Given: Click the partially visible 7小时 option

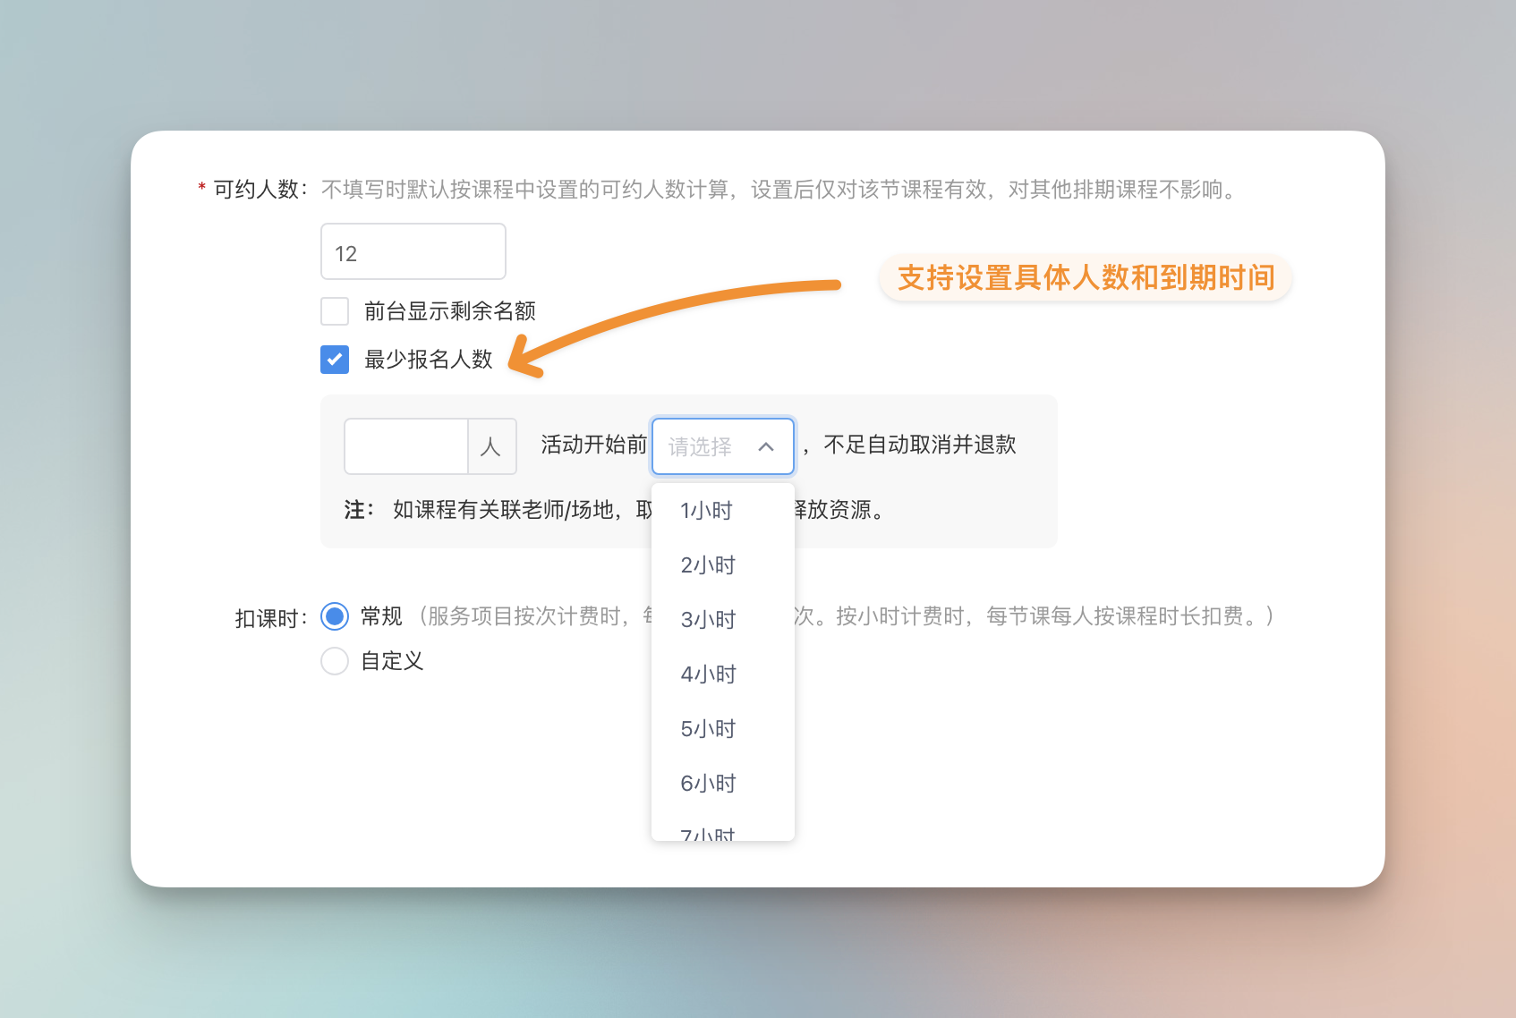Looking at the screenshot, I should coord(708,834).
